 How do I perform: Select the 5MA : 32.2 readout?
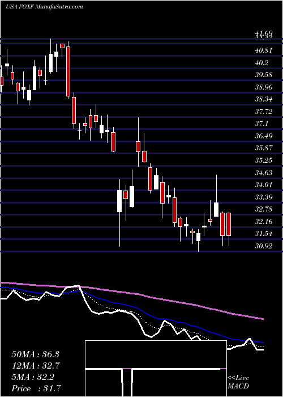pyautogui.click(x=33, y=377)
